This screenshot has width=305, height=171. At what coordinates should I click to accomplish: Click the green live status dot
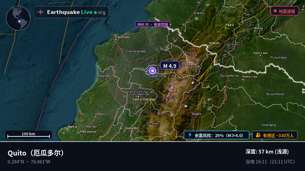click(x=95, y=12)
